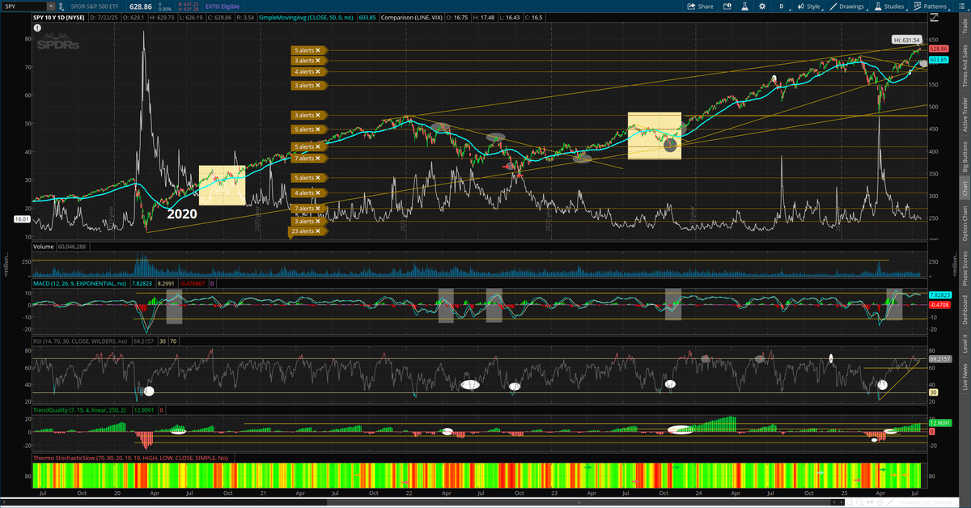The image size is (971, 508).
Task: Click the 16.01 VIX value bubble on left axis
Action: [22, 219]
